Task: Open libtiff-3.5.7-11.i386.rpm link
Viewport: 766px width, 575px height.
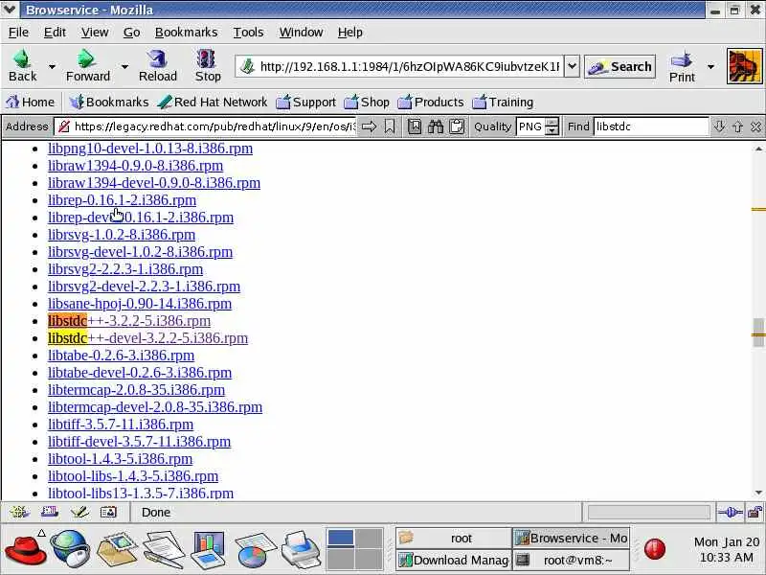Action: tap(121, 425)
